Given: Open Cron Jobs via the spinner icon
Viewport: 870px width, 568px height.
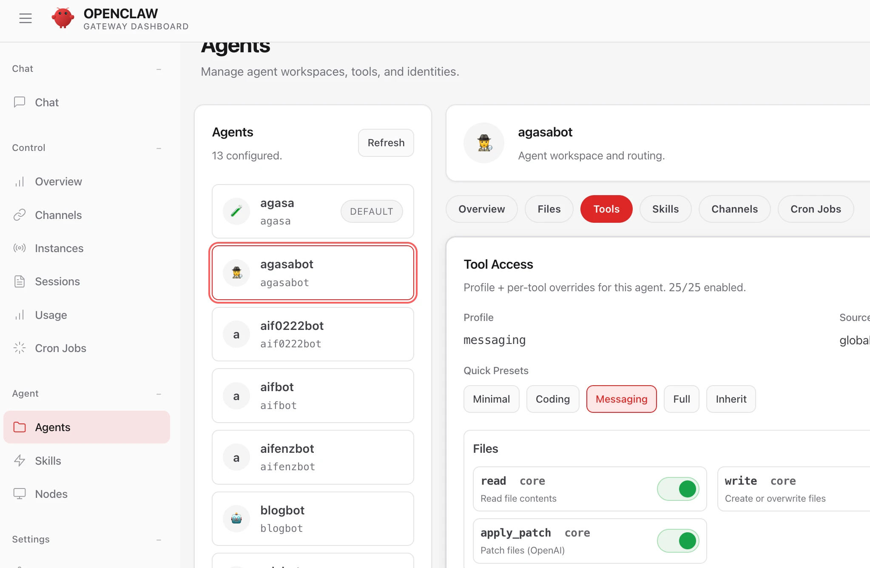Looking at the screenshot, I should [20, 348].
